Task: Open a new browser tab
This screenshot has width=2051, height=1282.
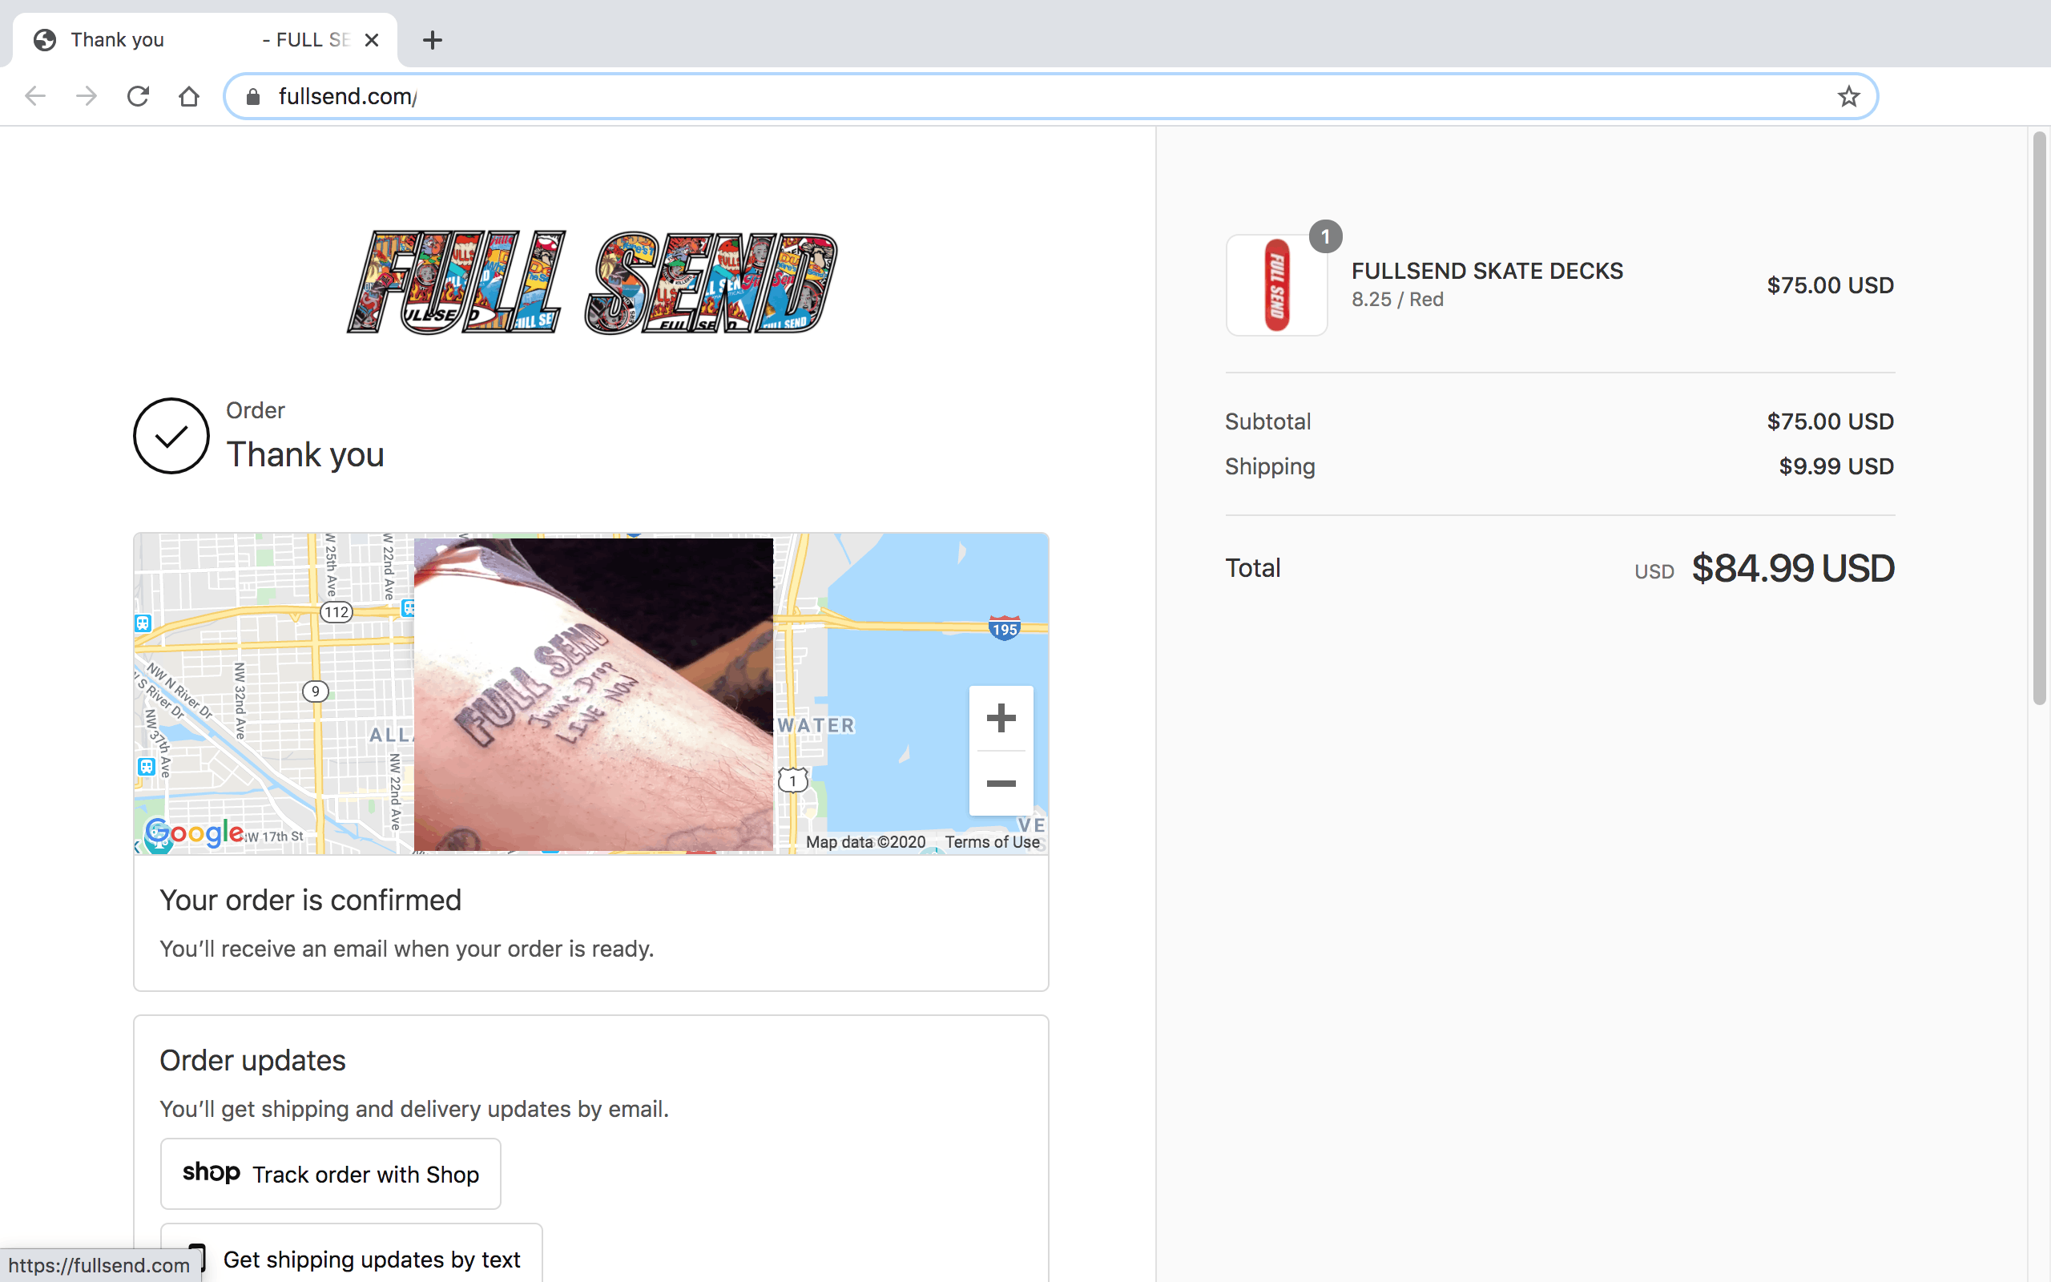Action: [433, 40]
